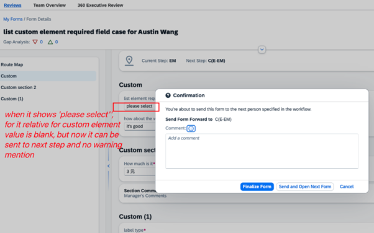Screen dimensions: 374x233
Task: Click the Finalize Form button
Action: point(257,187)
